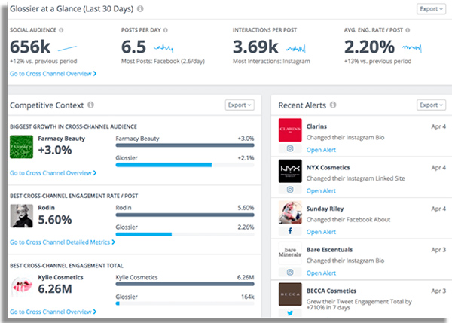Click Kylie Cosmetics 6.26M engagement bar
Viewport: 452px width, 323px height.
click(x=185, y=284)
